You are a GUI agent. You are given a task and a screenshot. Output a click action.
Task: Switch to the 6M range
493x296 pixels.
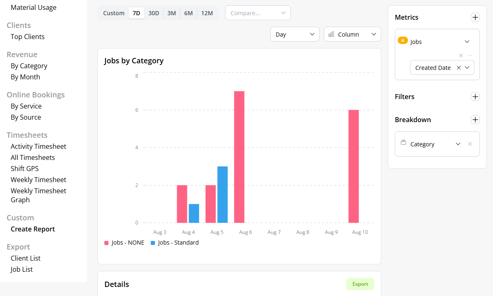click(189, 13)
